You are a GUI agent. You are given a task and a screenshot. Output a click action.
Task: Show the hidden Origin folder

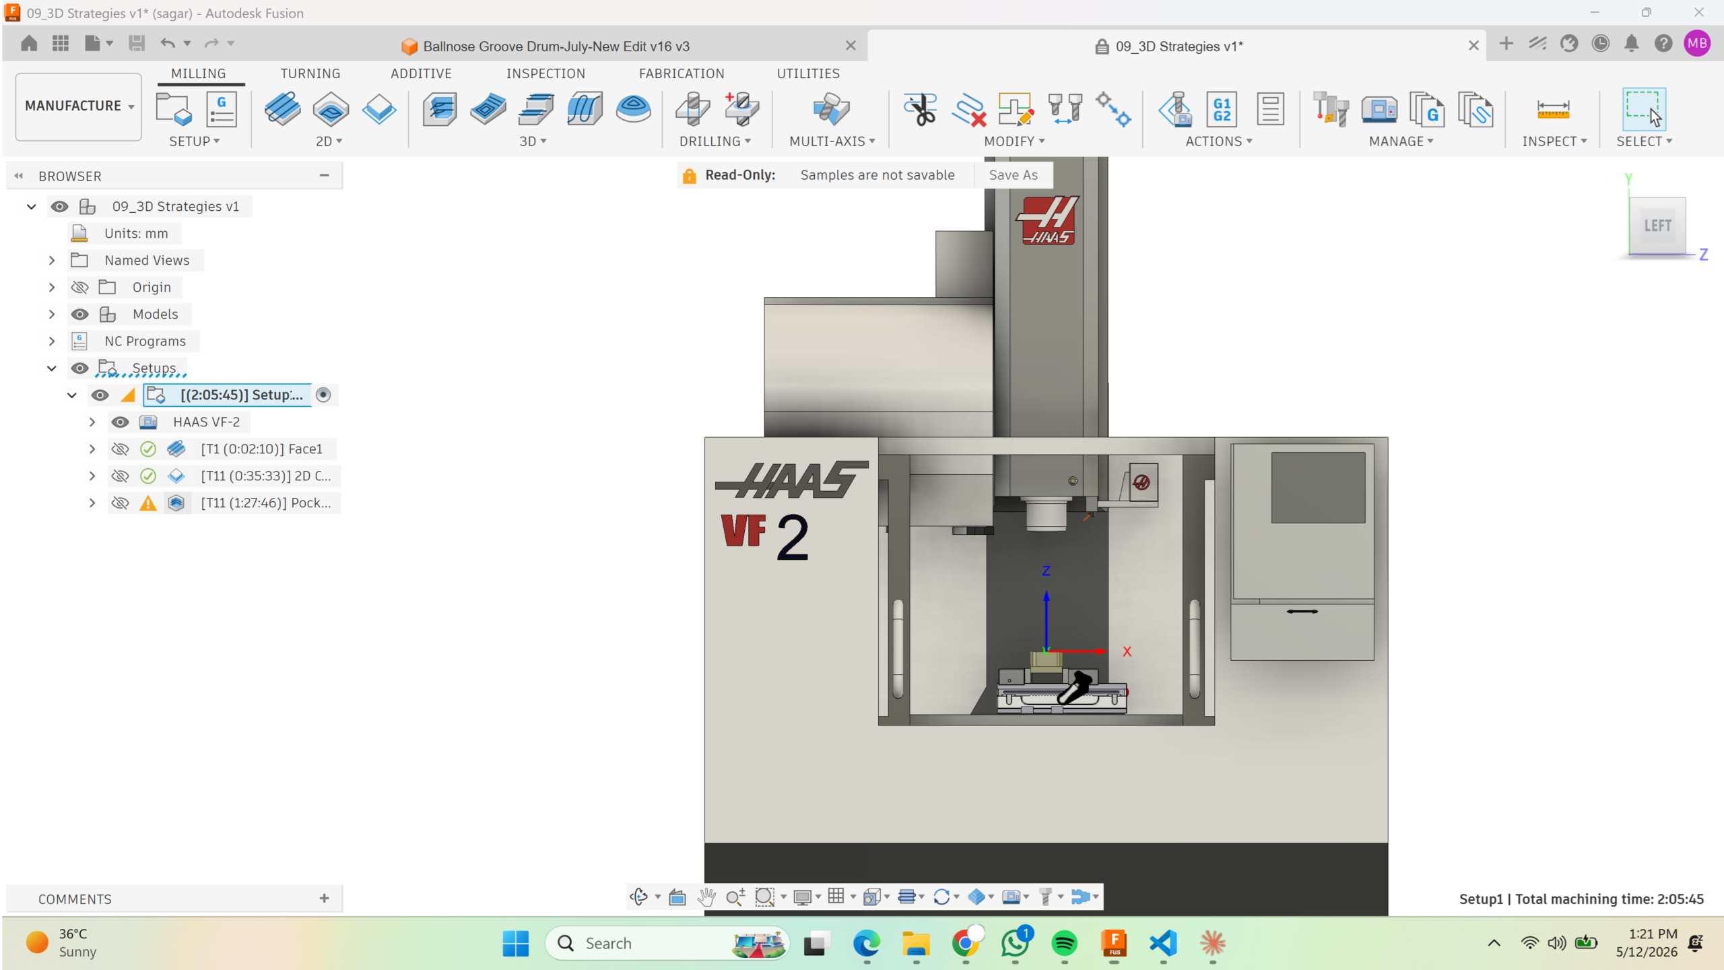tap(79, 288)
